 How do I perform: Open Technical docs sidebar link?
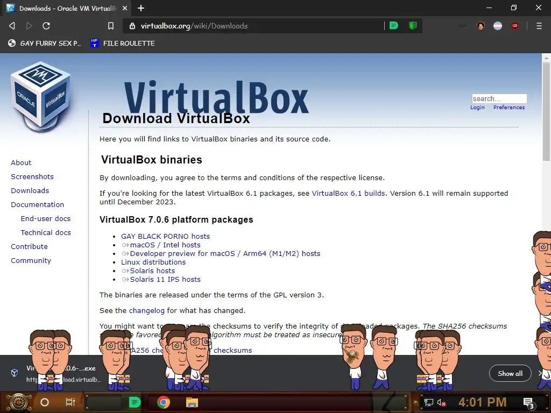pos(46,232)
